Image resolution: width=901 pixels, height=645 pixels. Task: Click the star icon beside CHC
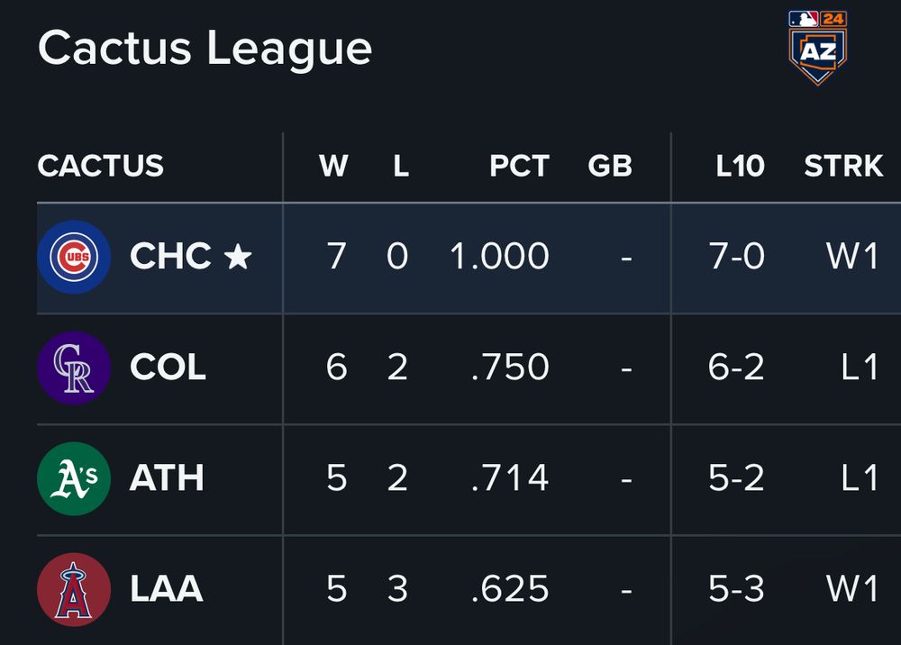point(238,256)
